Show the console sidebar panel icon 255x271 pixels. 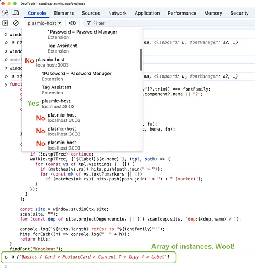tap(5, 23)
